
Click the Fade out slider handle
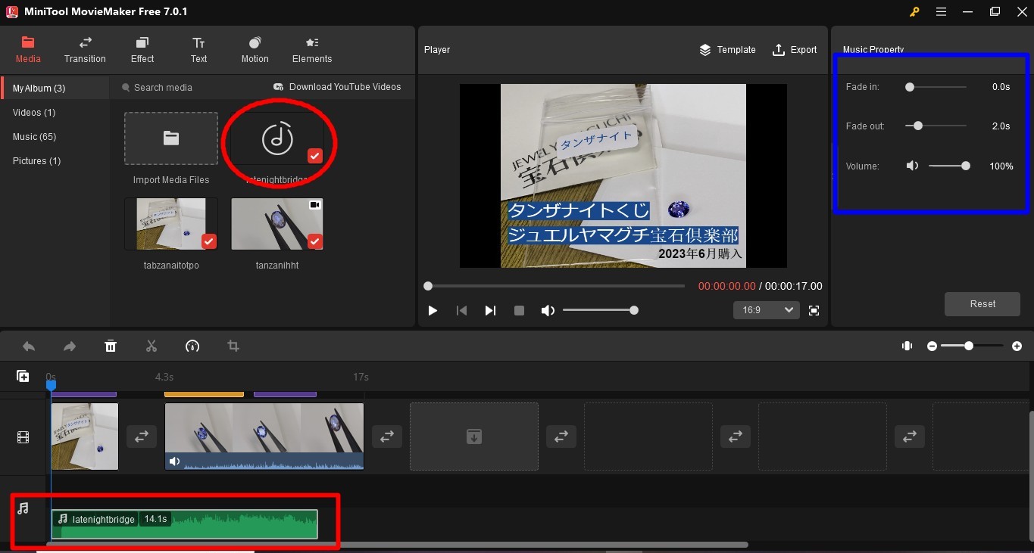click(918, 126)
